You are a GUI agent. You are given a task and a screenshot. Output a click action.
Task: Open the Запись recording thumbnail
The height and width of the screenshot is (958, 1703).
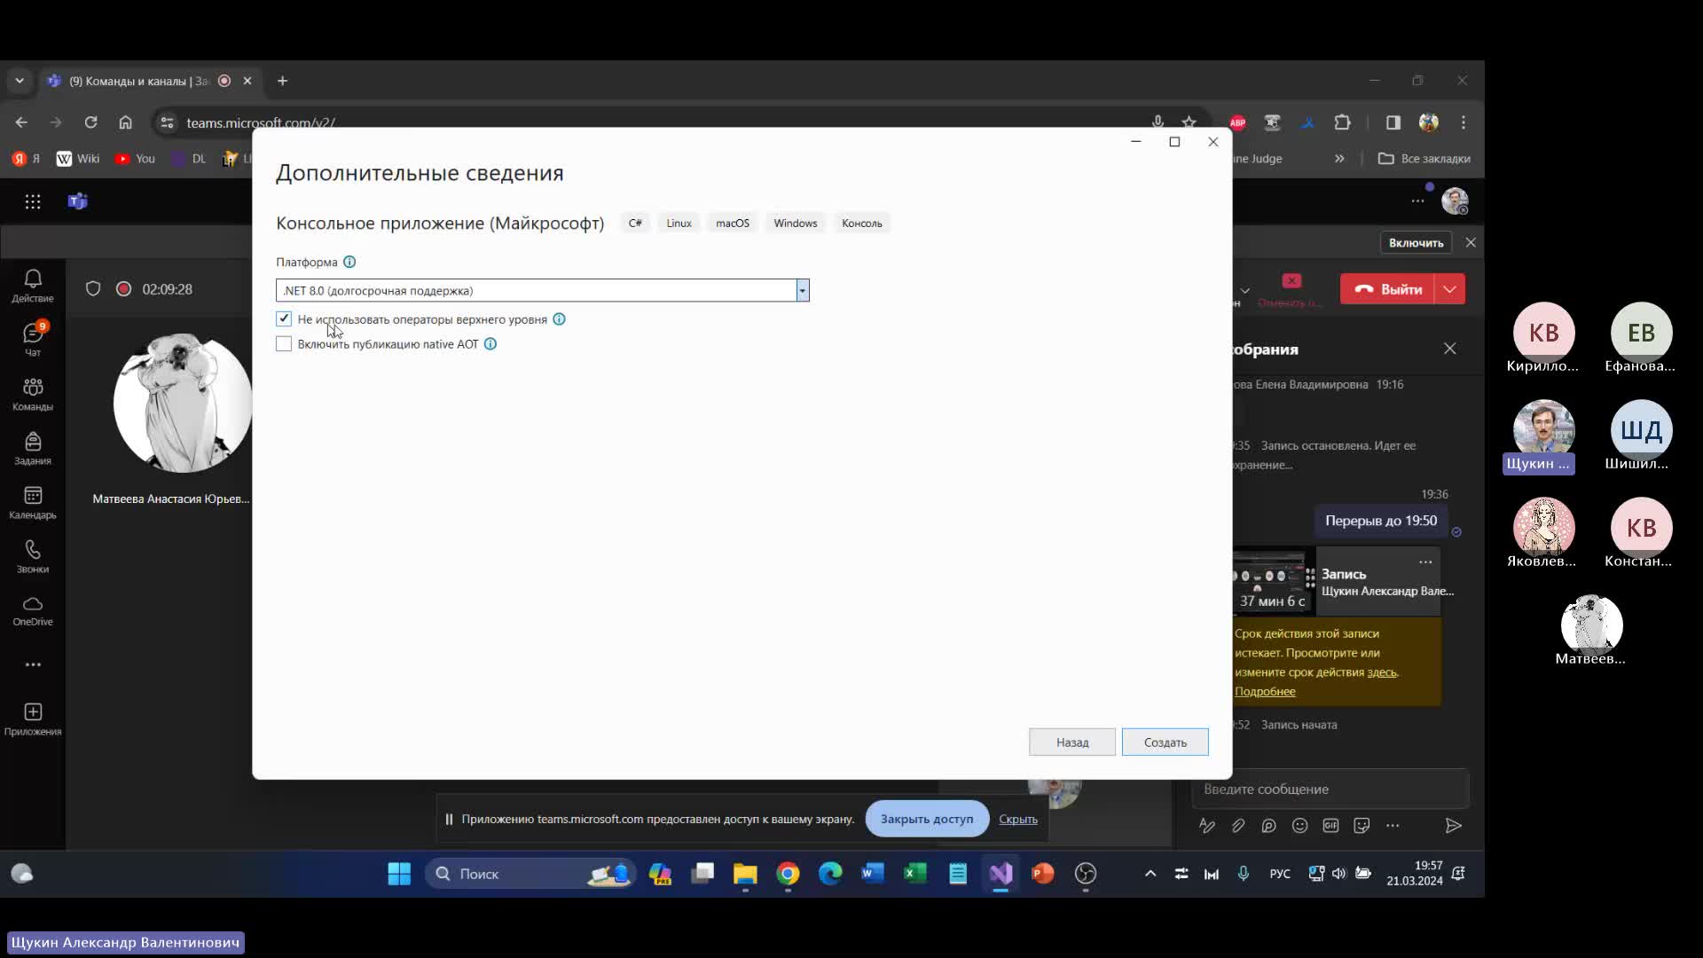tap(1274, 582)
